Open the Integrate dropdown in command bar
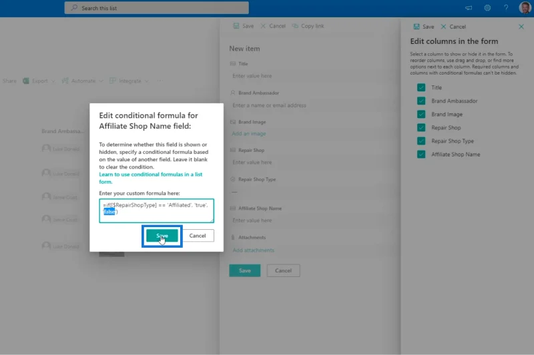This screenshot has width=534, height=355. [x=129, y=81]
